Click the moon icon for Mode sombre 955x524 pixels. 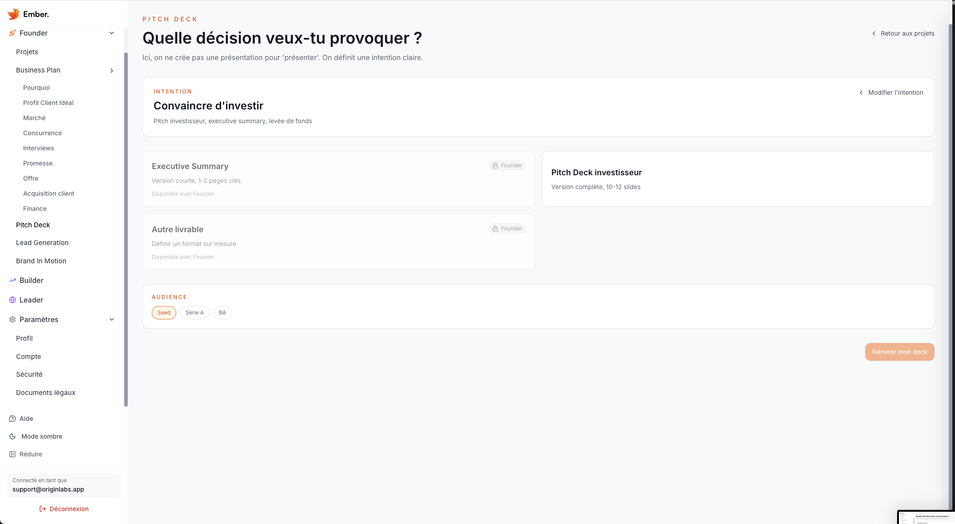[12, 436]
